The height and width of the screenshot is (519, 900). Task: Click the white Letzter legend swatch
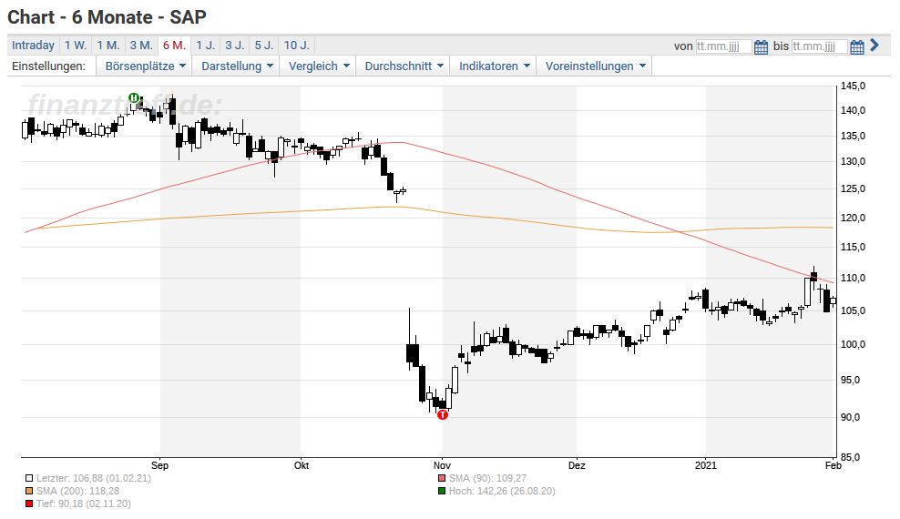point(29,478)
